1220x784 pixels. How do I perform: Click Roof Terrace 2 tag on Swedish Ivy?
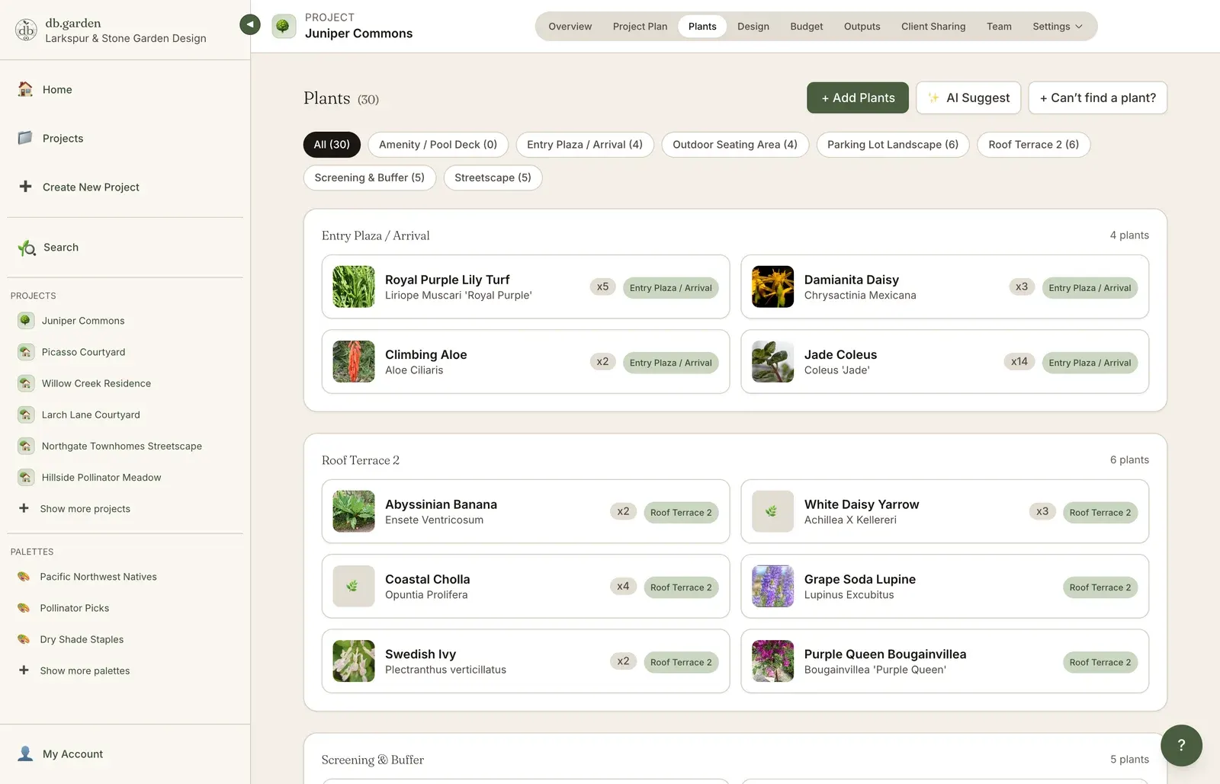681,662
